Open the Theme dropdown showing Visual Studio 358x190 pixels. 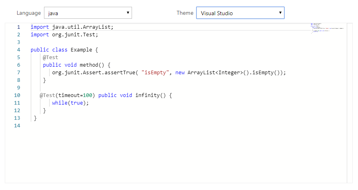tap(240, 13)
